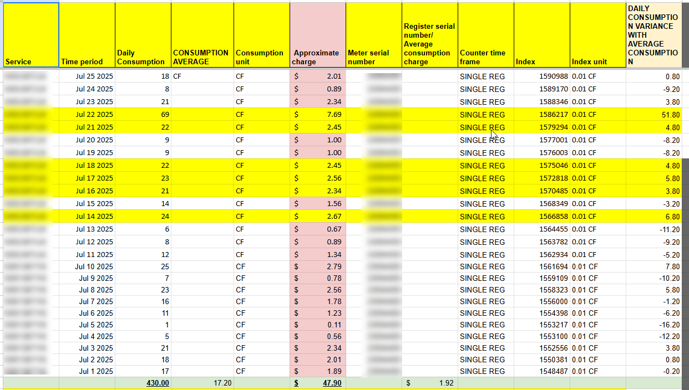Click the Meter serial number header
This screenshot has height=390, width=689.
374,35
